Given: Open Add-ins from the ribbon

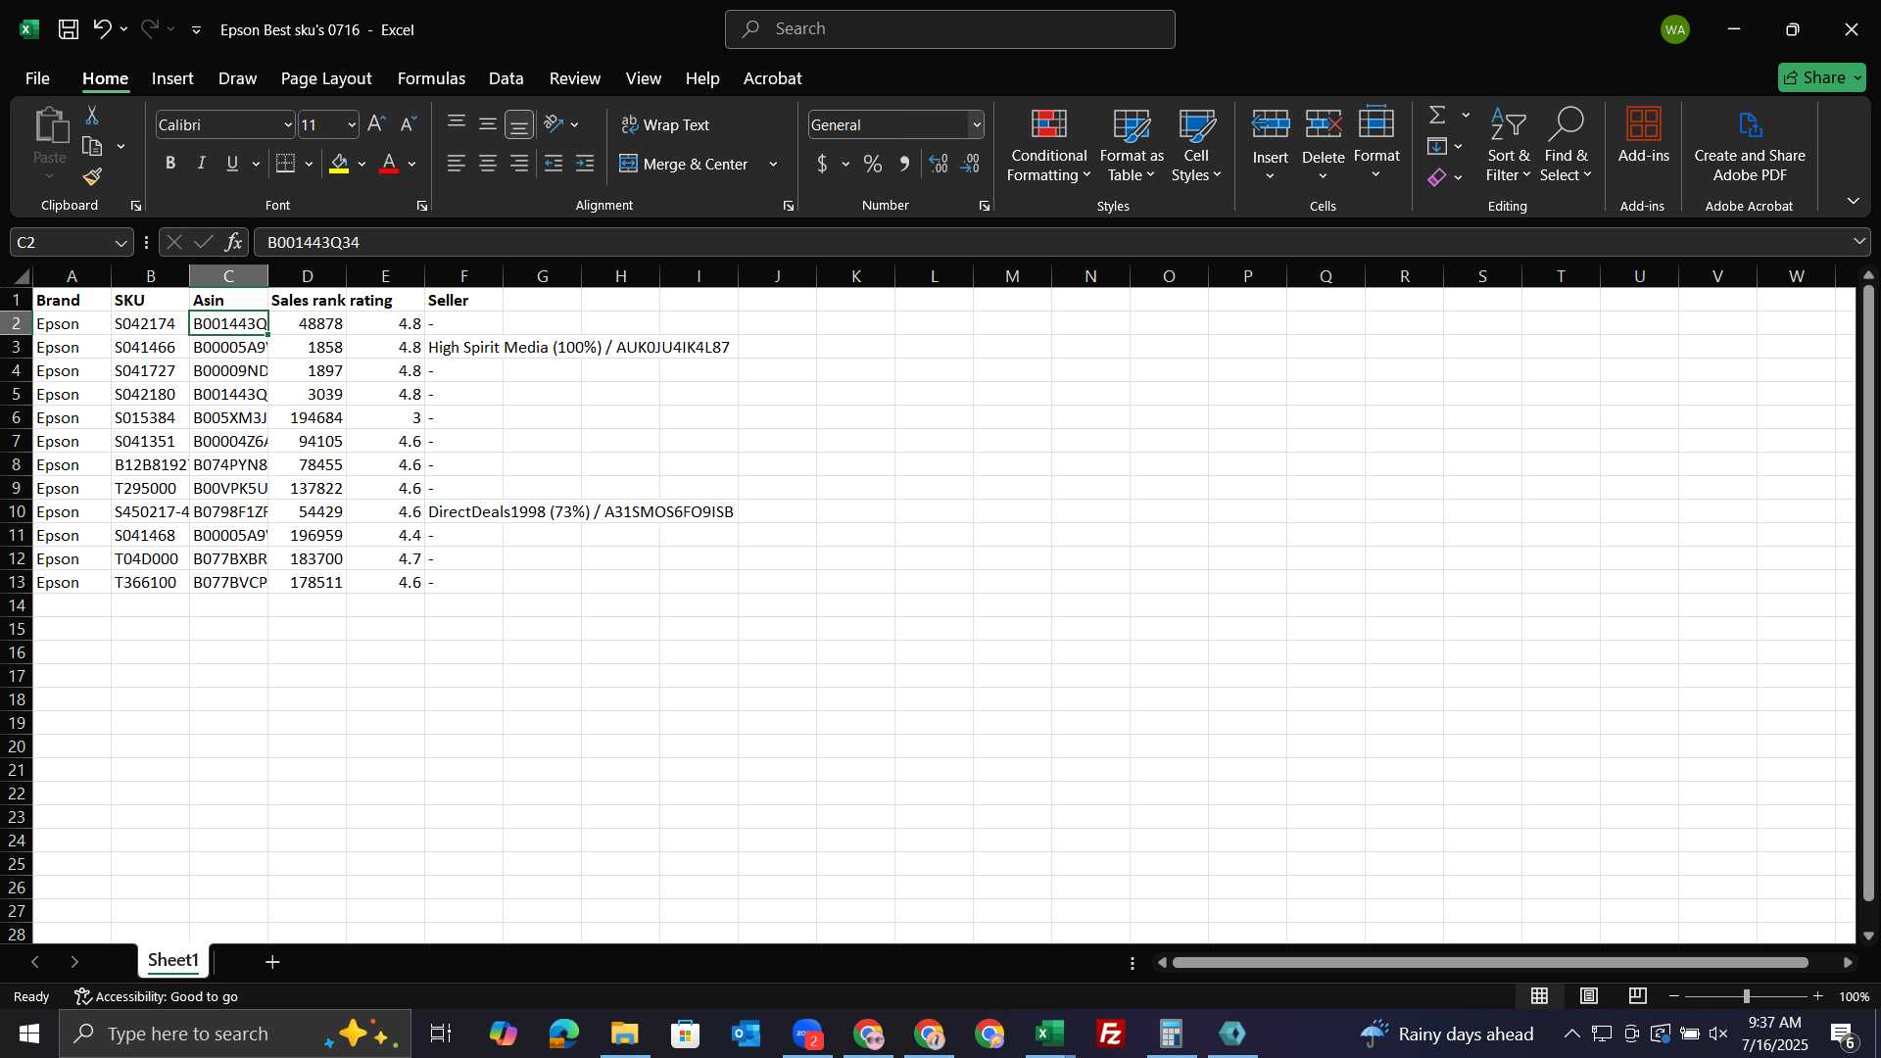Looking at the screenshot, I should (1643, 137).
